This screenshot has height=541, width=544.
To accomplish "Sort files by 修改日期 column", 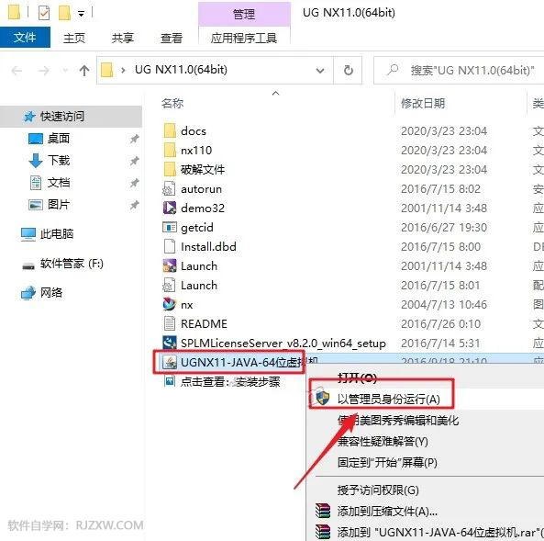I will pyautogui.click(x=423, y=103).
